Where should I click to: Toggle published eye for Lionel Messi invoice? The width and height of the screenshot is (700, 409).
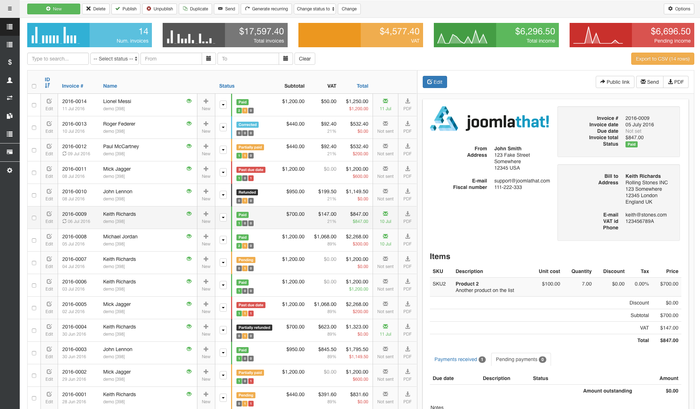189,101
